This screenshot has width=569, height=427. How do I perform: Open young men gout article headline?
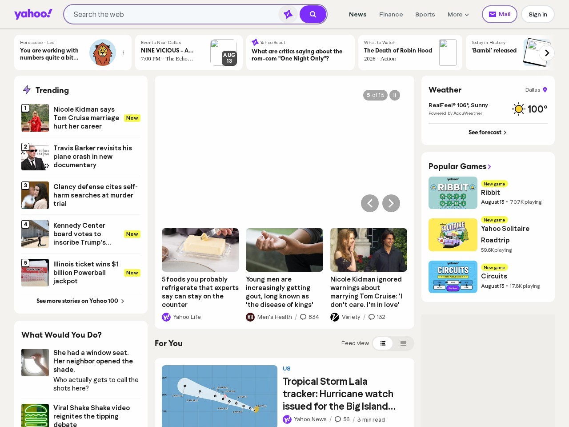click(280, 292)
